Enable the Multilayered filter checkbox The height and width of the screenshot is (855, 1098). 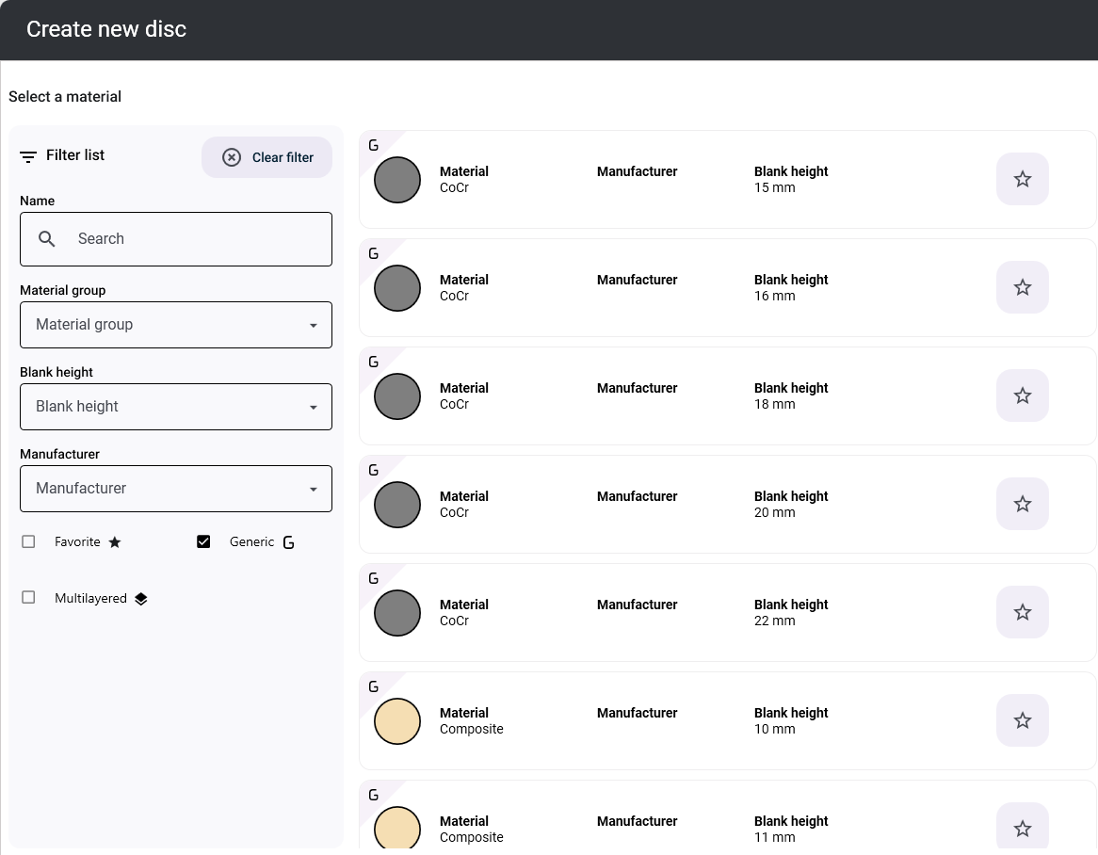(28, 597)
